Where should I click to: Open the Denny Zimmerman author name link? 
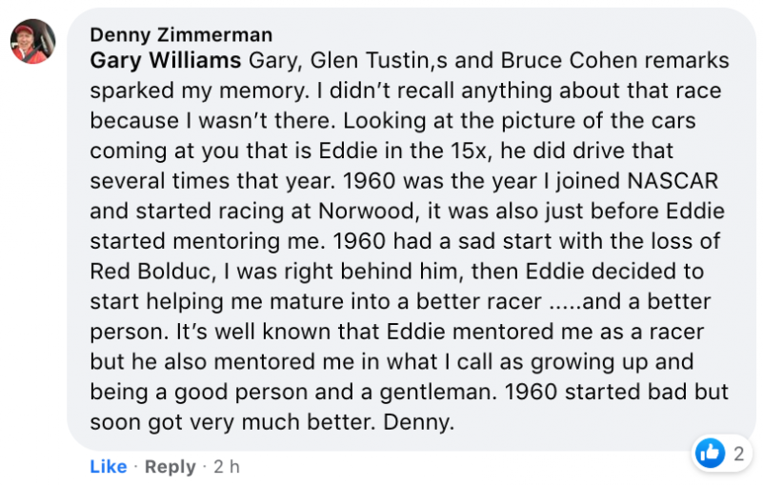tap(181, 35)
